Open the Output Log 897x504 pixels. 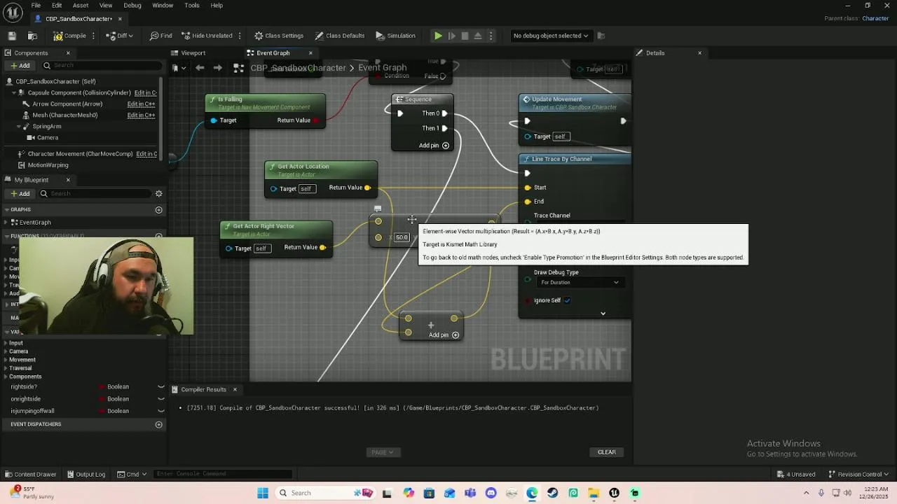click(85, 474)
